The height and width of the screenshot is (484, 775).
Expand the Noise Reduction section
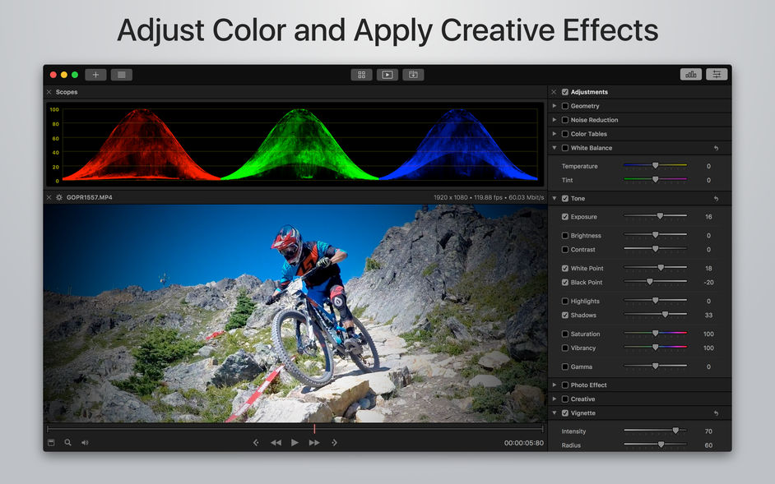pyautogui.click(x=555, y=119)
